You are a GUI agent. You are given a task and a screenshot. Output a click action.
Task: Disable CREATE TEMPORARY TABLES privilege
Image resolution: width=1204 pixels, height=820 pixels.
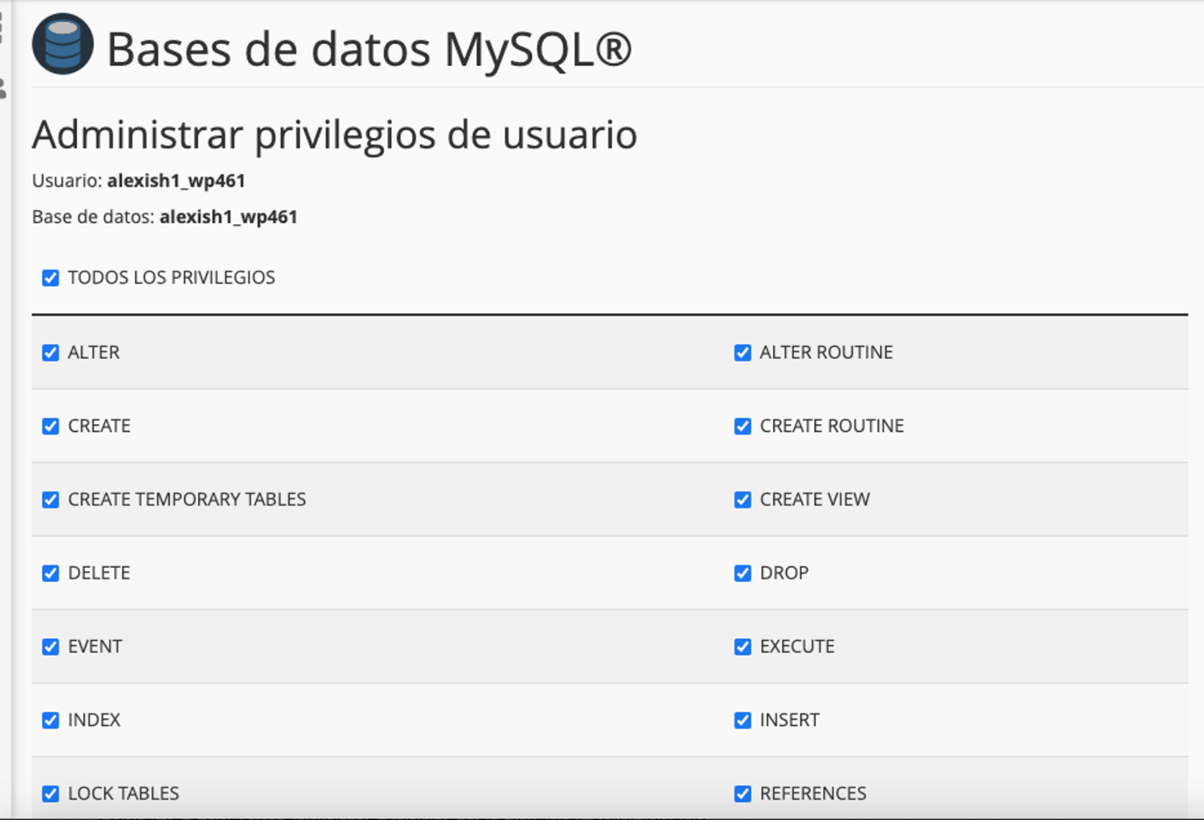click(x=51, y=500)
